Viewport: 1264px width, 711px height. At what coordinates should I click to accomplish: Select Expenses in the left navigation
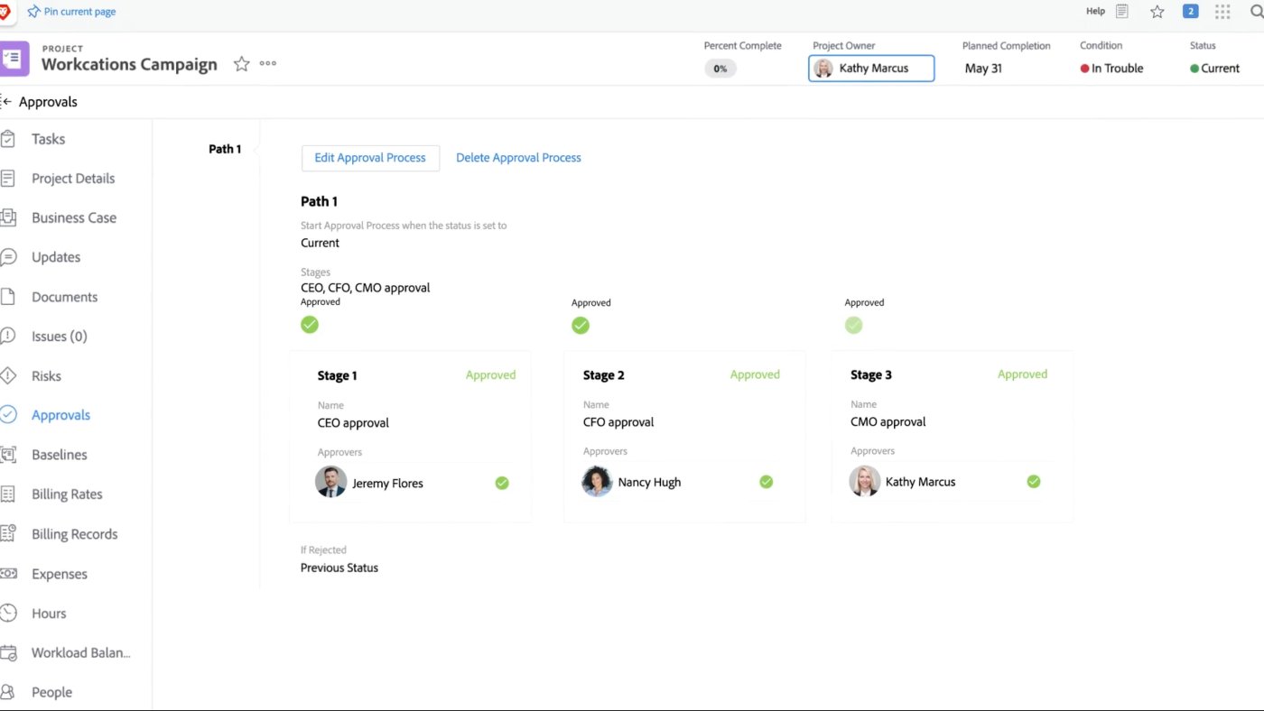point(59,573)
